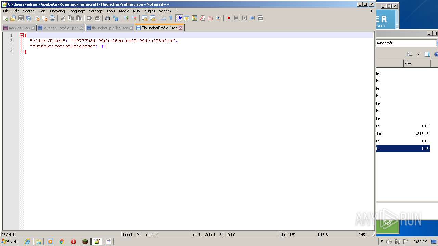Click the Save All toolbar icon
Viewport: 438px width, 246px height.
[x=29, y=18]
